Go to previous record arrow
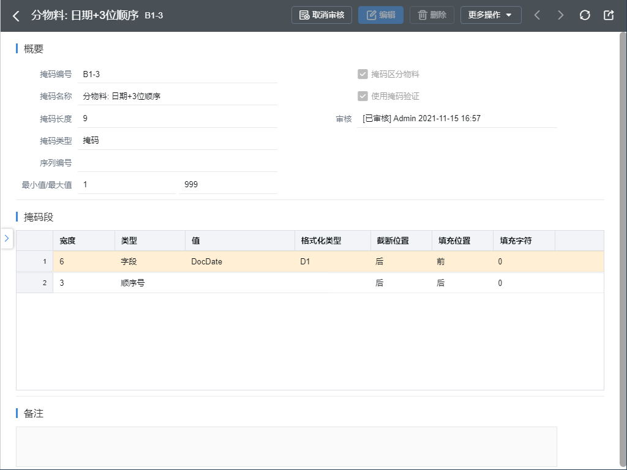The height and width of the screenshot is (470, 627). (537, 15)
